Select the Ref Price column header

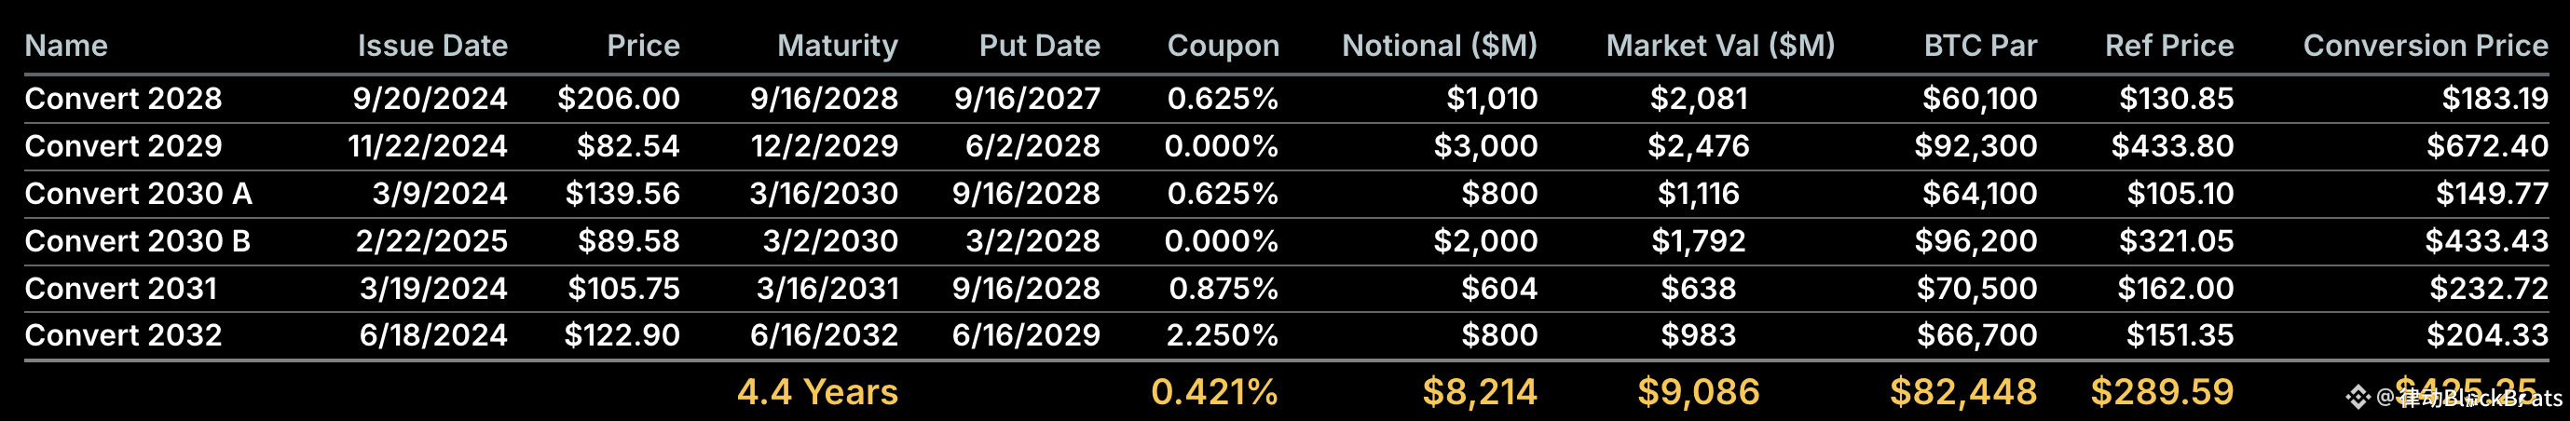point(2168,46)
